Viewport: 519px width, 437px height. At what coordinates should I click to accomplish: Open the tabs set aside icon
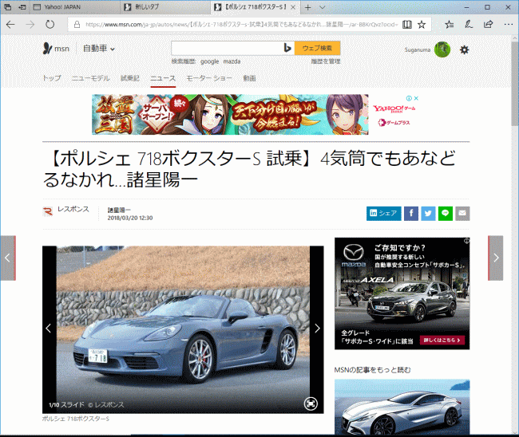8,7
